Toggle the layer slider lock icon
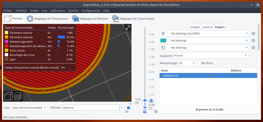This screenshot has width=263, height=122. click(145, 112)
